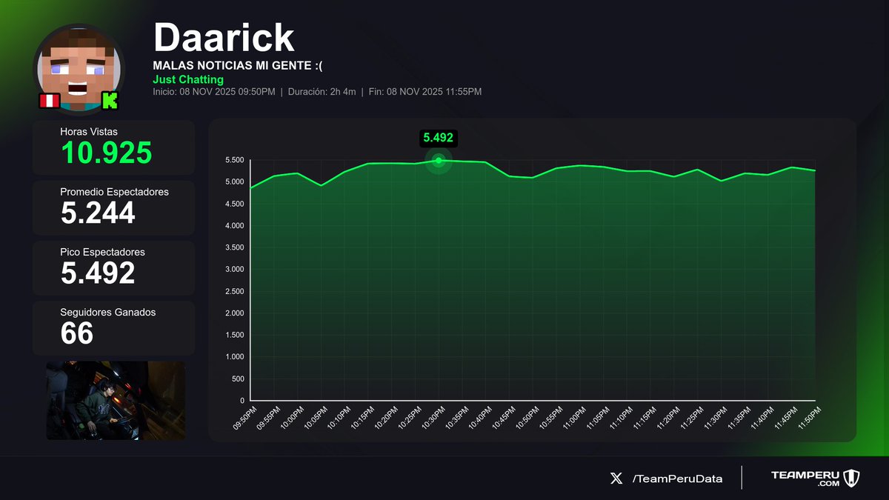Click the 5.492 value in Pico Espectadores card
Viewport: 889px width, 500px height.
tap(98, 273)
